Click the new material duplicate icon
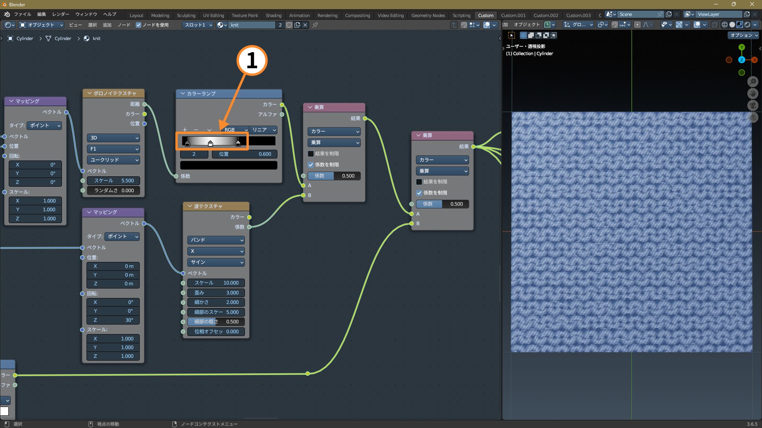Screen dimensions: 762x428 [297, 25]
